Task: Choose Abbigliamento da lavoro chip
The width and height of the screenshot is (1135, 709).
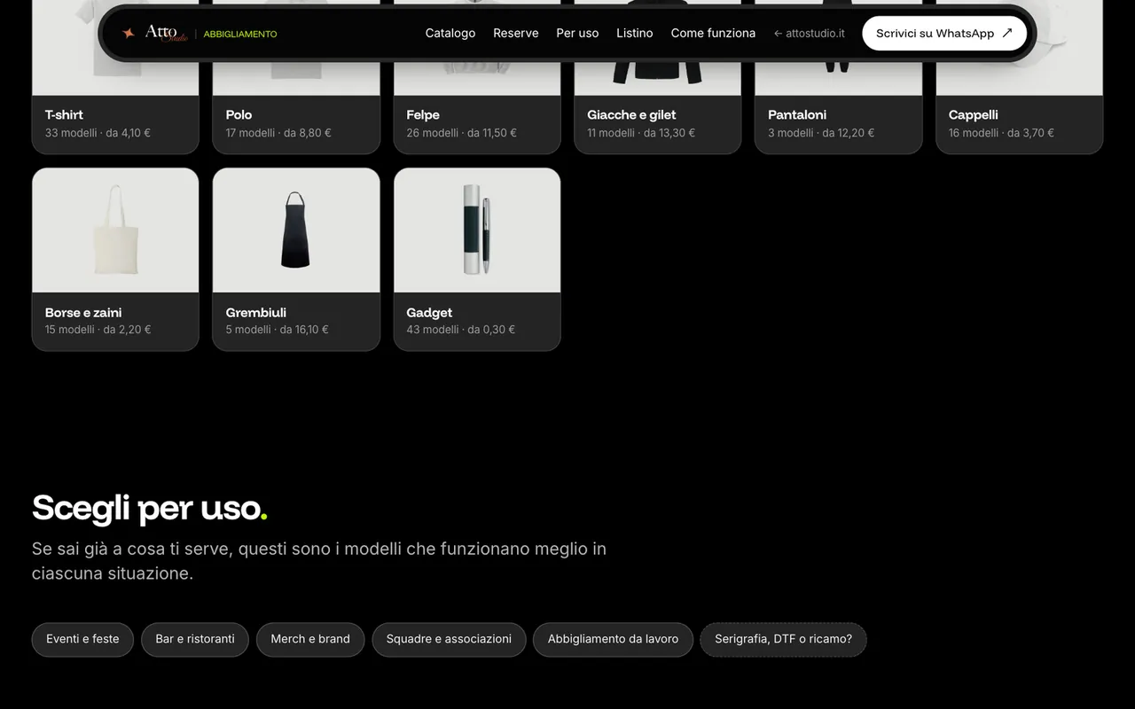Action: (613, 639)
